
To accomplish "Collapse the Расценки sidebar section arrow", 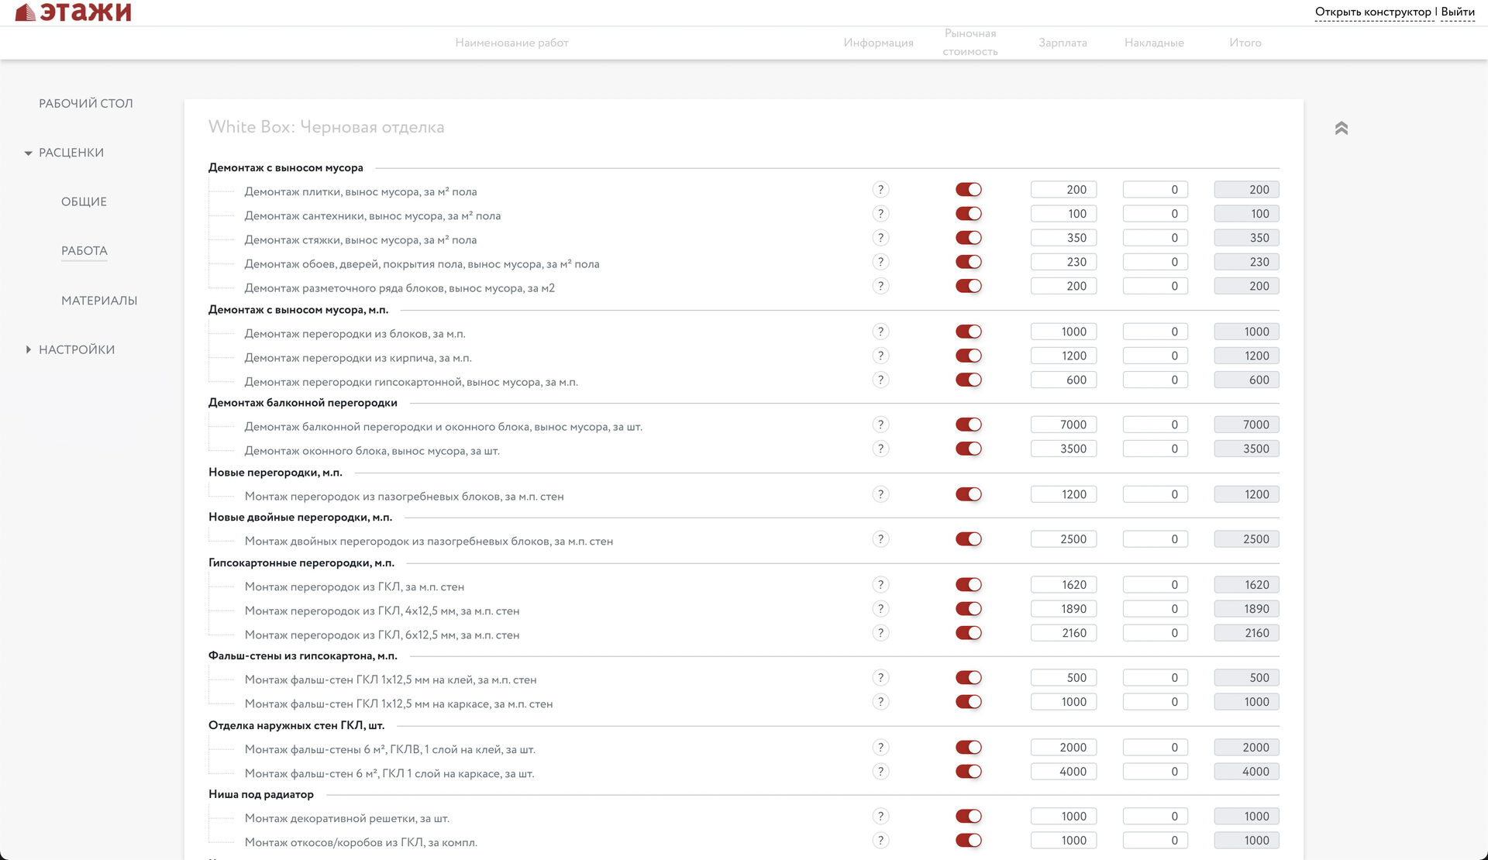I will pyautogui.click(x=28, y=153).
